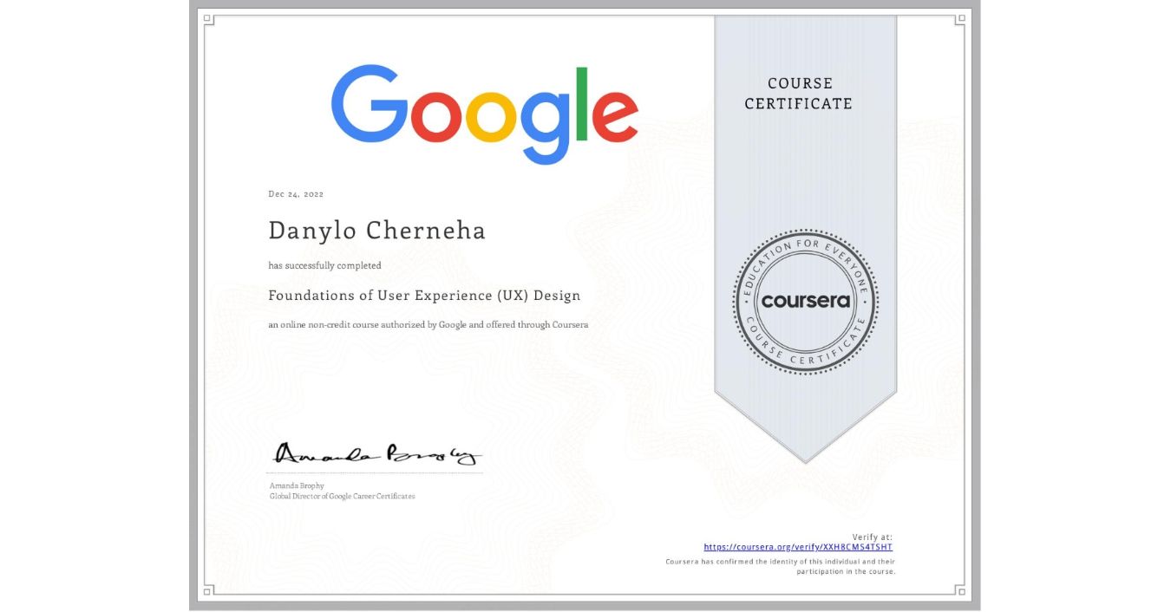Click the printed name Amanda Brophy

[297, 486]
